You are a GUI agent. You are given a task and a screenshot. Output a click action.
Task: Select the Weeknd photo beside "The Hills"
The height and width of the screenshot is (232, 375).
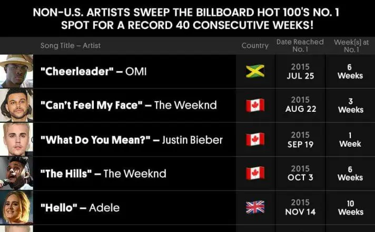[x=16, y=173]
